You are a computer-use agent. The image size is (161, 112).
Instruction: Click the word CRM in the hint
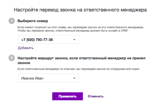click(x=124, y=31)
